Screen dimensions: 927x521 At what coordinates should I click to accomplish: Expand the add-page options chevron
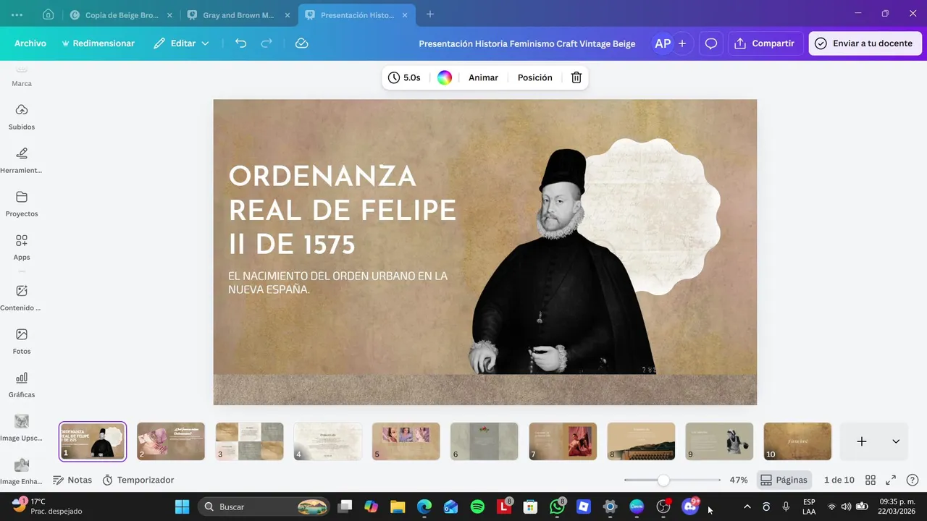pos(896,441)
